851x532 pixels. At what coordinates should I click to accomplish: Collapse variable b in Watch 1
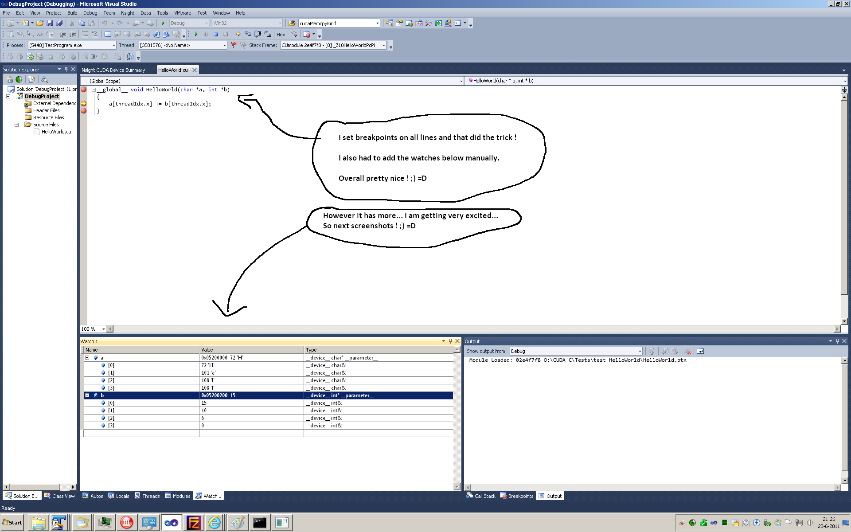click(87, 395)
